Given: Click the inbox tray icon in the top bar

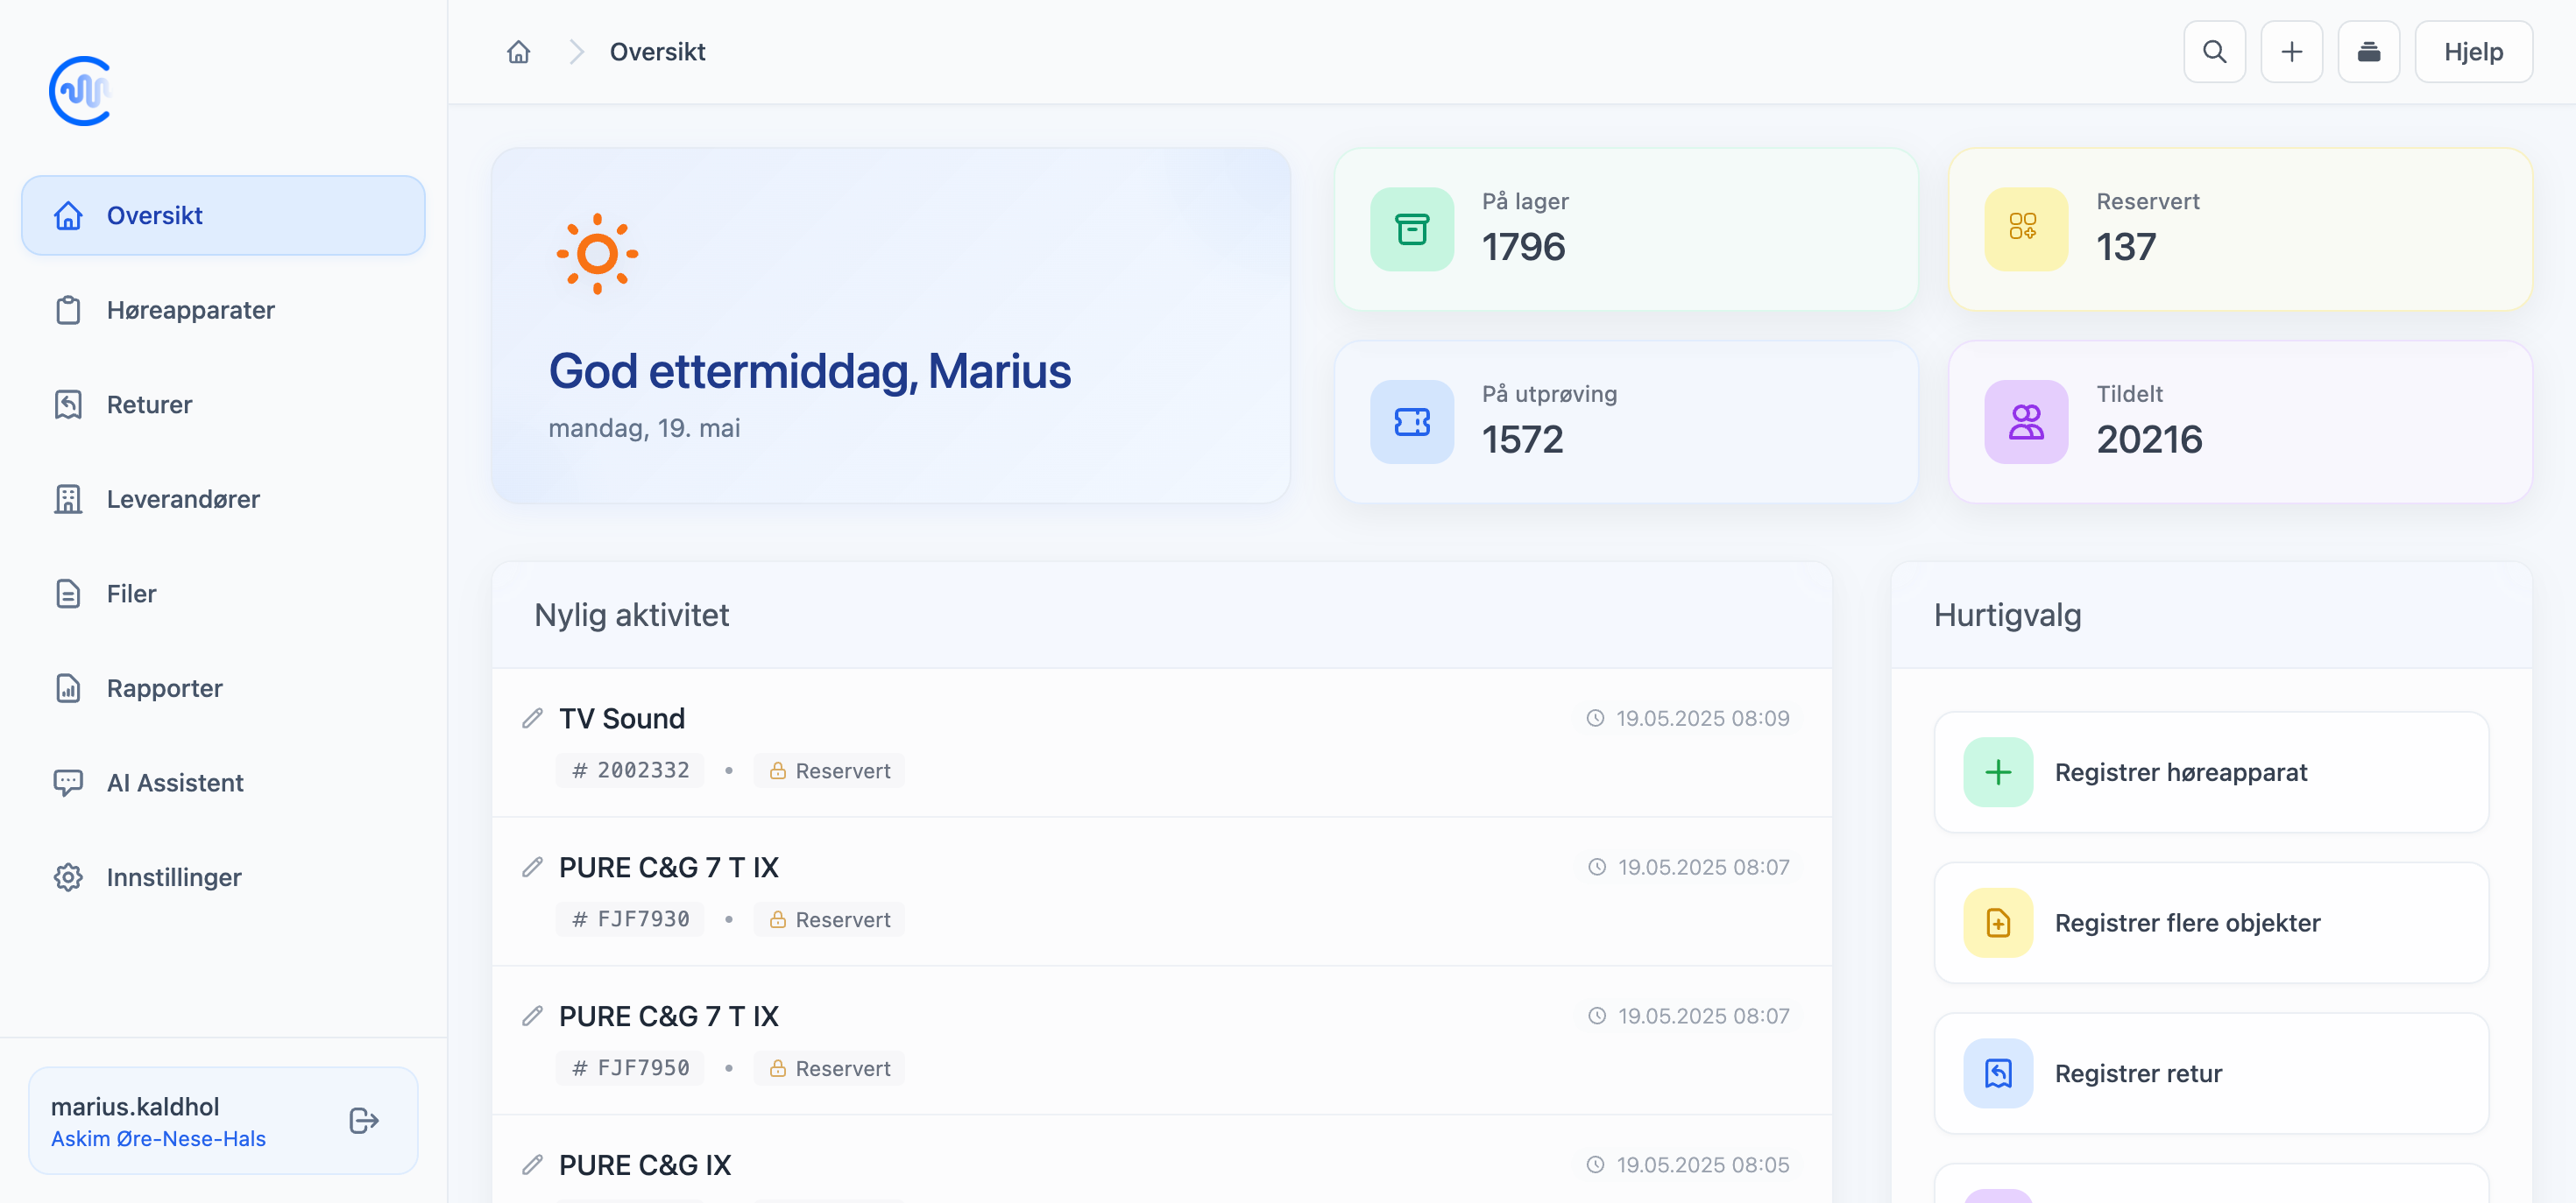Looking at the screenshot, I should click(2368, 52).
